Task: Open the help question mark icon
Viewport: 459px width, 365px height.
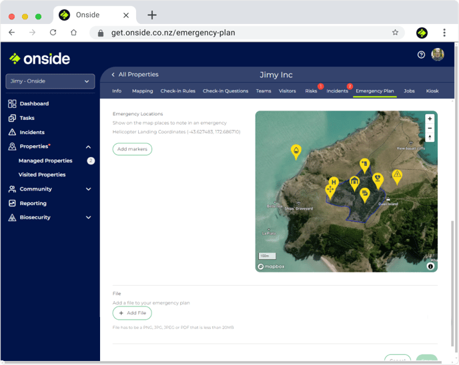Action: pyautogui.click(x=421, y=55)
